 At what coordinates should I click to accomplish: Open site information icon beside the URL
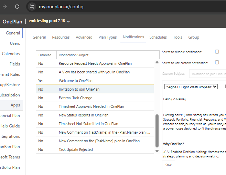(x=32, y=7)
